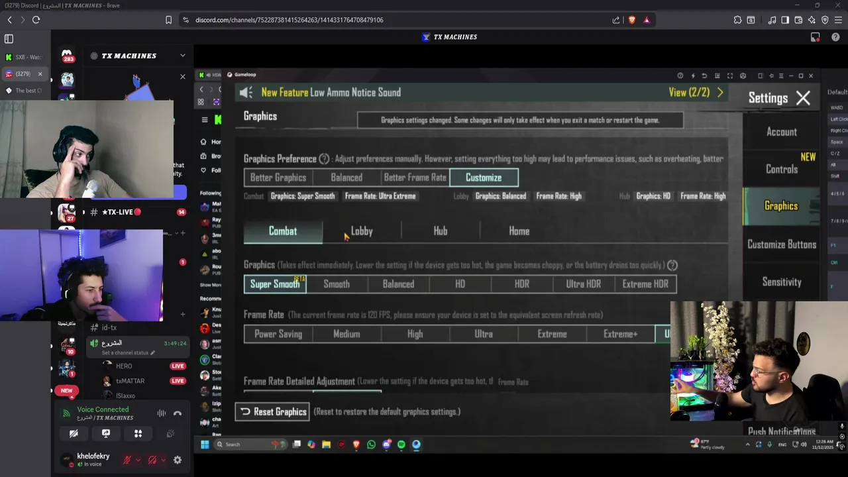
Task: Open the Controls settings section
Action: 782,169
